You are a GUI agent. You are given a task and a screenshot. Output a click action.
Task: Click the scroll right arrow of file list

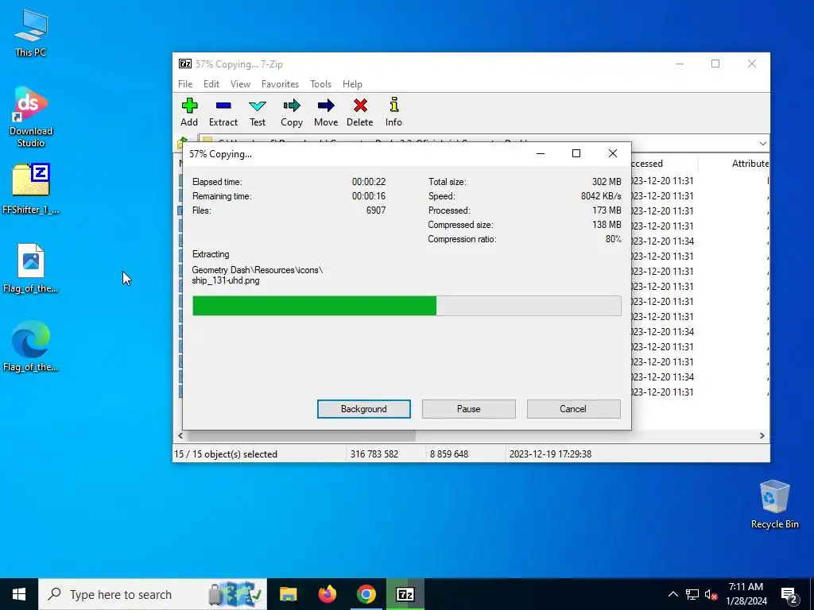point(762,436)
